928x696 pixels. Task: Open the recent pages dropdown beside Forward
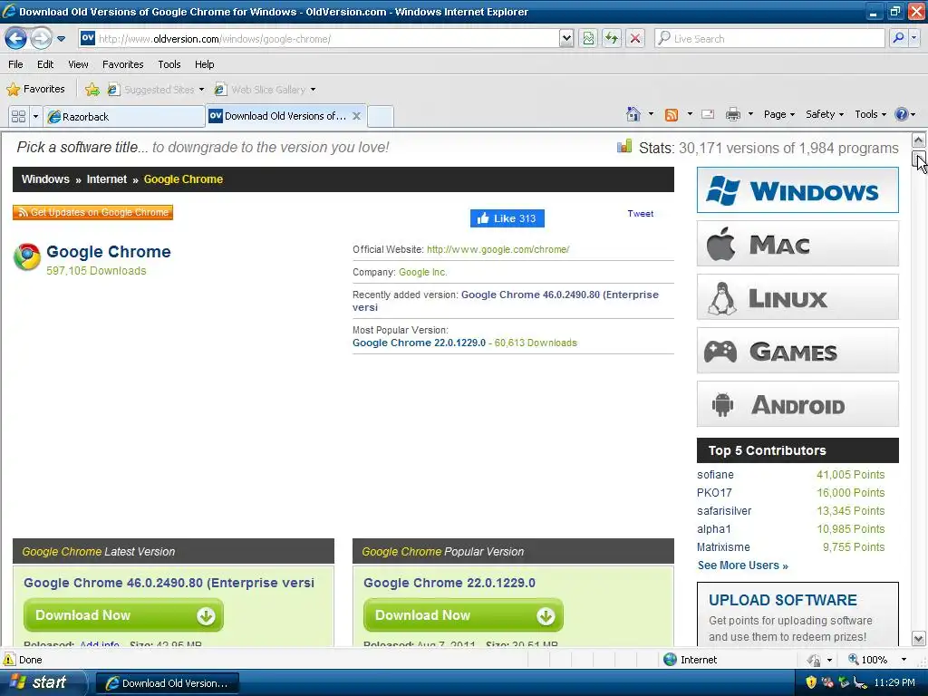61,39
